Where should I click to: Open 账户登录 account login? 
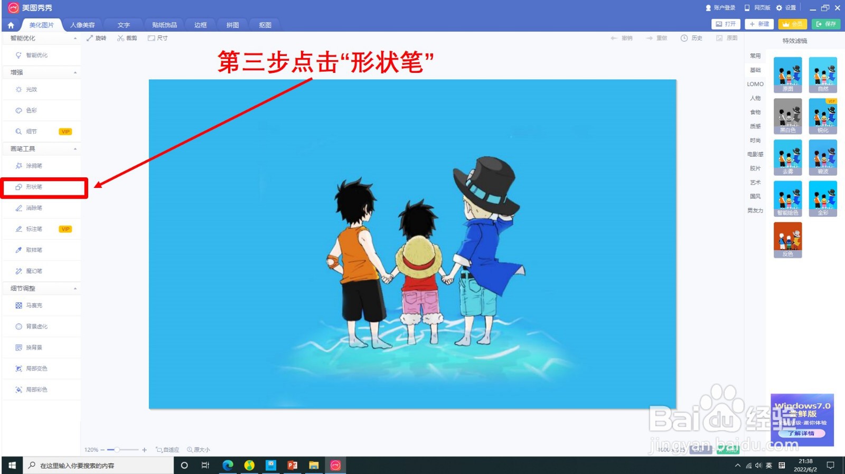point(720,8)
